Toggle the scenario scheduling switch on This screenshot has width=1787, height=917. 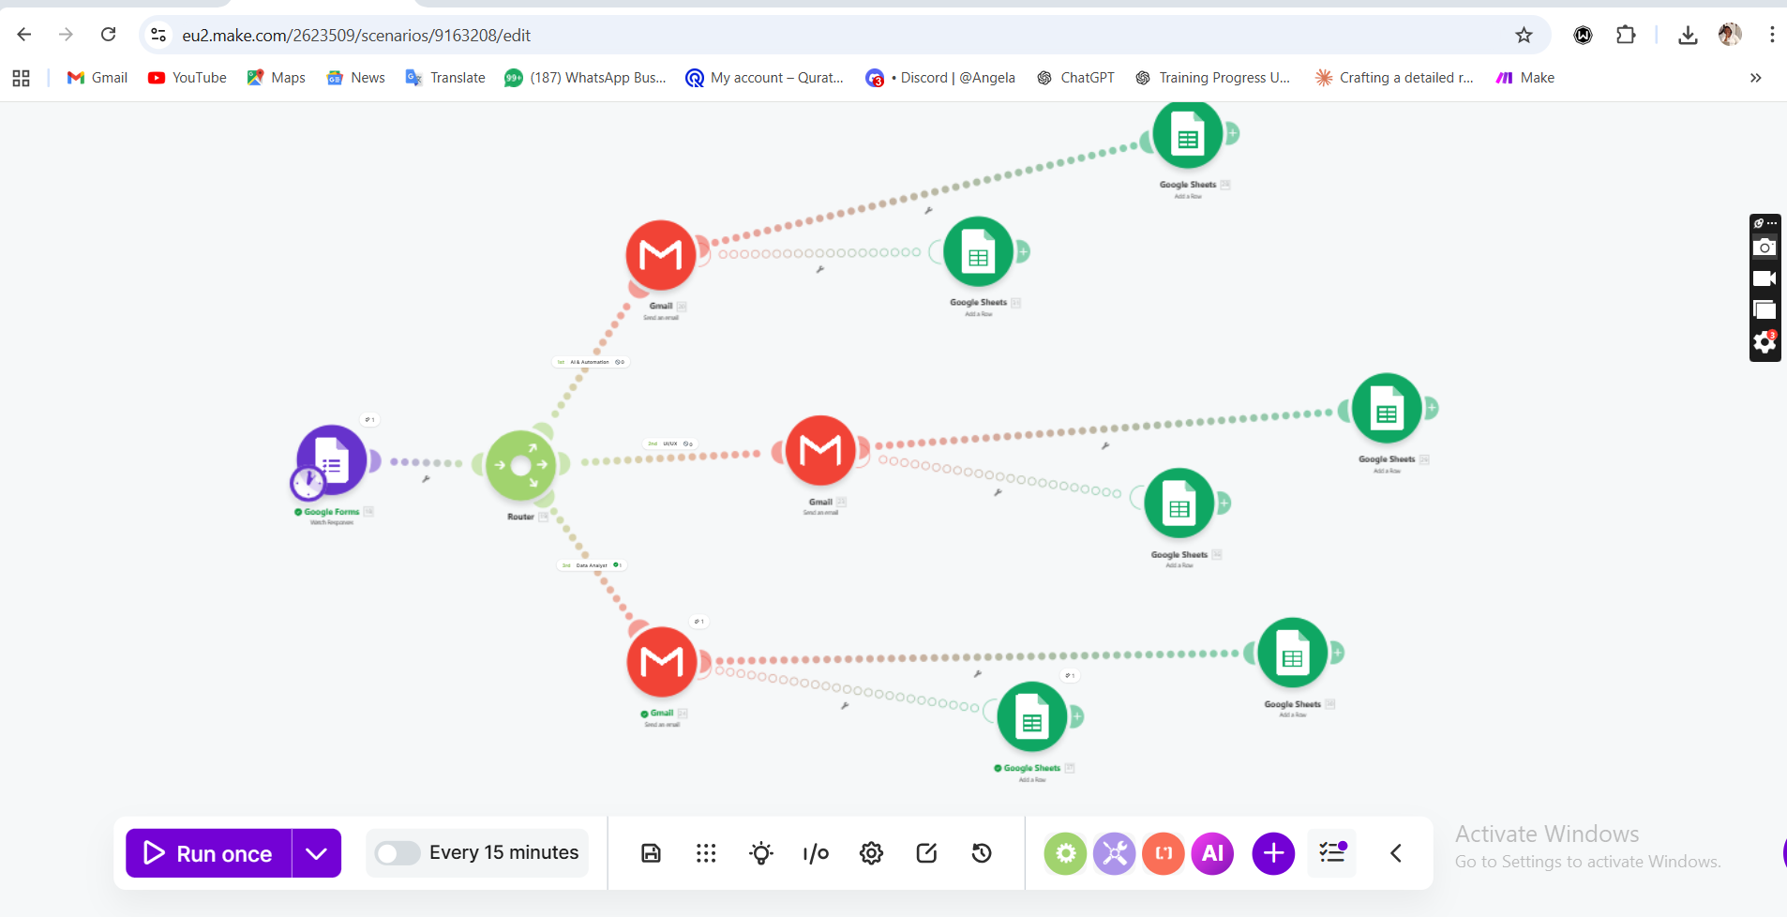click(x=398, y=853)
